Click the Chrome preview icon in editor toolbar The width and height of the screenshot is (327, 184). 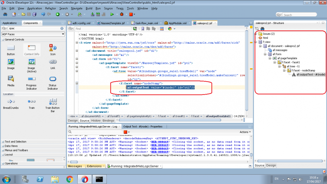[x=170, y=29]
